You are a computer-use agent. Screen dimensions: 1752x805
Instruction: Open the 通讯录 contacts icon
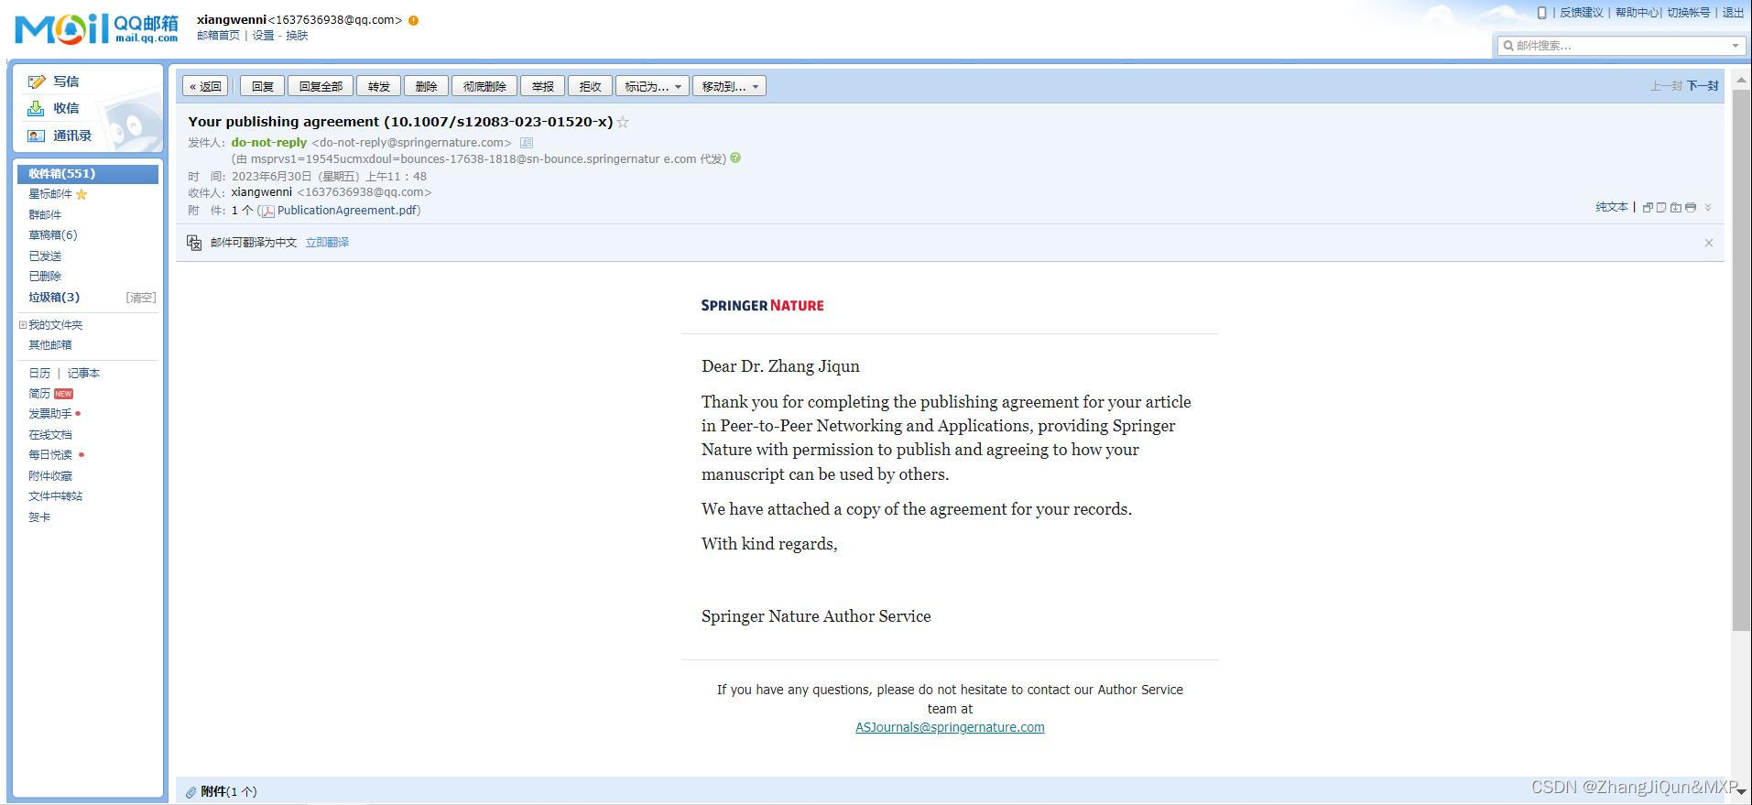36,136
